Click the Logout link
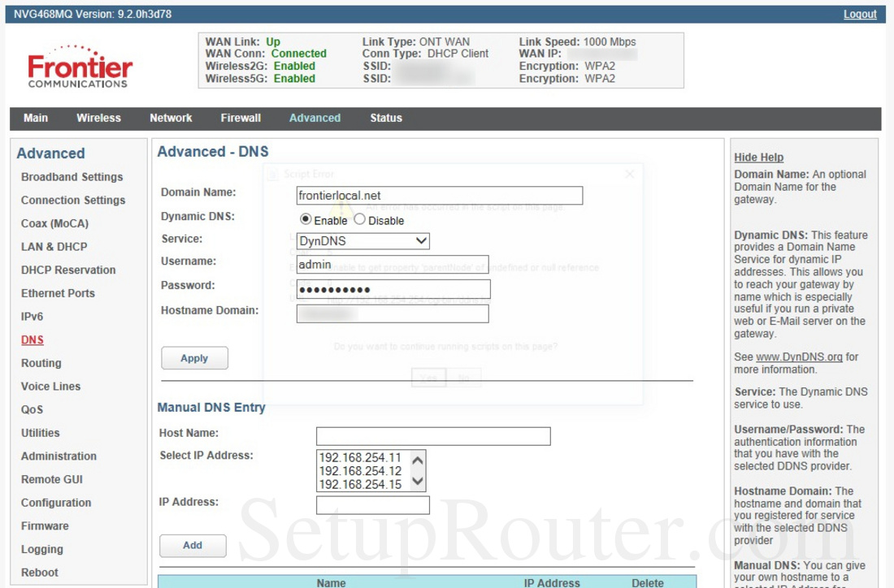 [x=860, y=14]
